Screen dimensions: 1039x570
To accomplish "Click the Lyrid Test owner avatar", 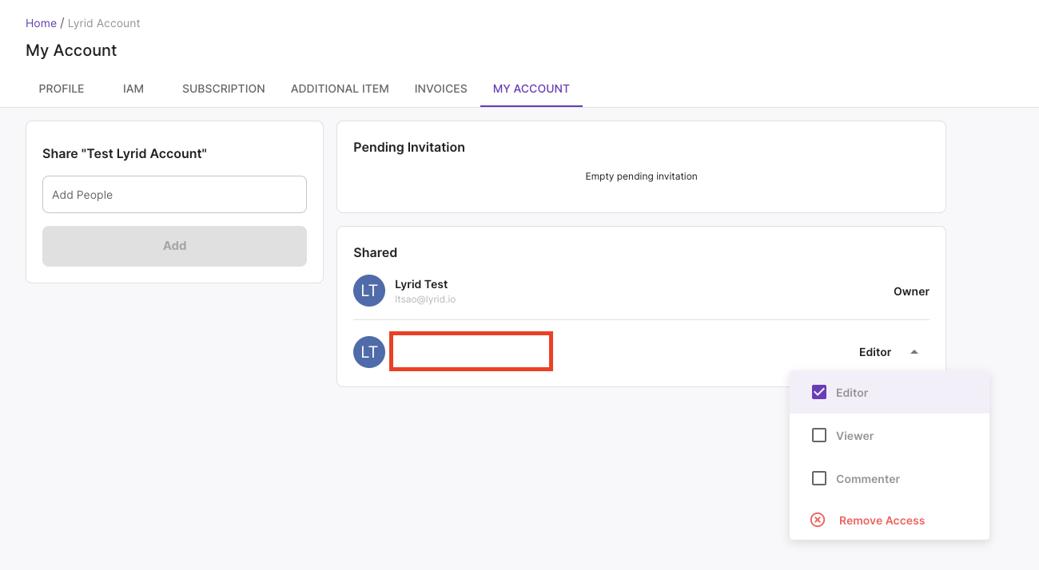I will pos(369,291).
